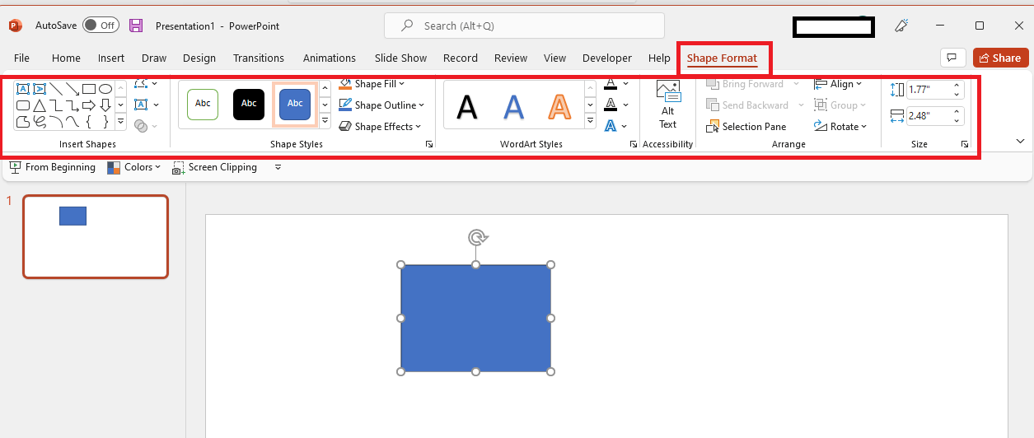This screenshot has width=1034, height=438.
Task: Choose the Arc shape
Action: [56, 122]
